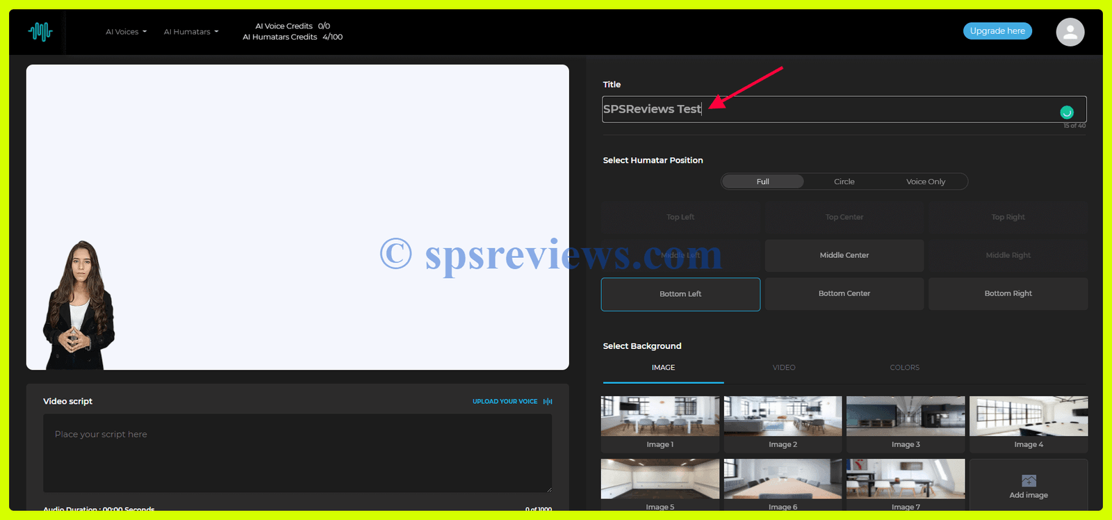Click the Upload Your Voice link
The width and height of the screenshot is (1112, 520).
pyautogui.click(x=505, y=402)
